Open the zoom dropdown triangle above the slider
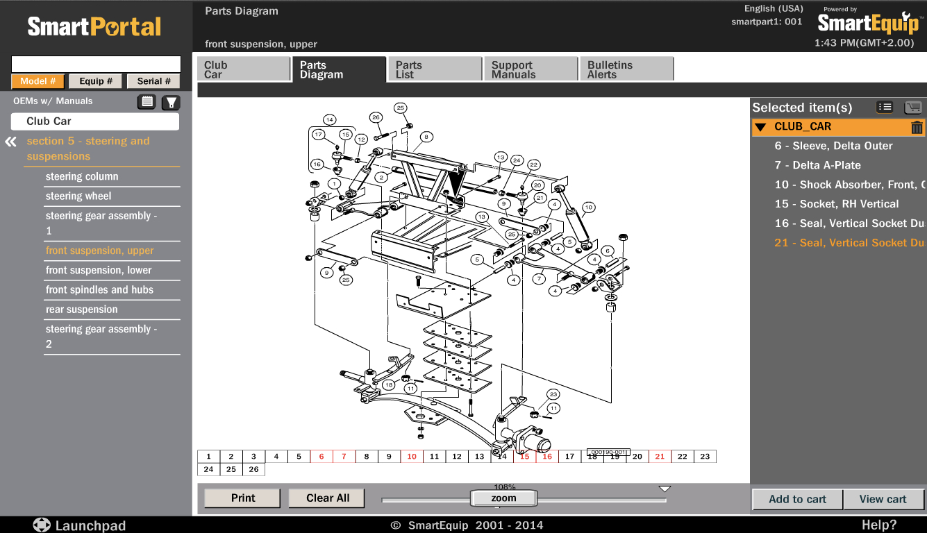 pyautogui.click(x=665, y=488)
